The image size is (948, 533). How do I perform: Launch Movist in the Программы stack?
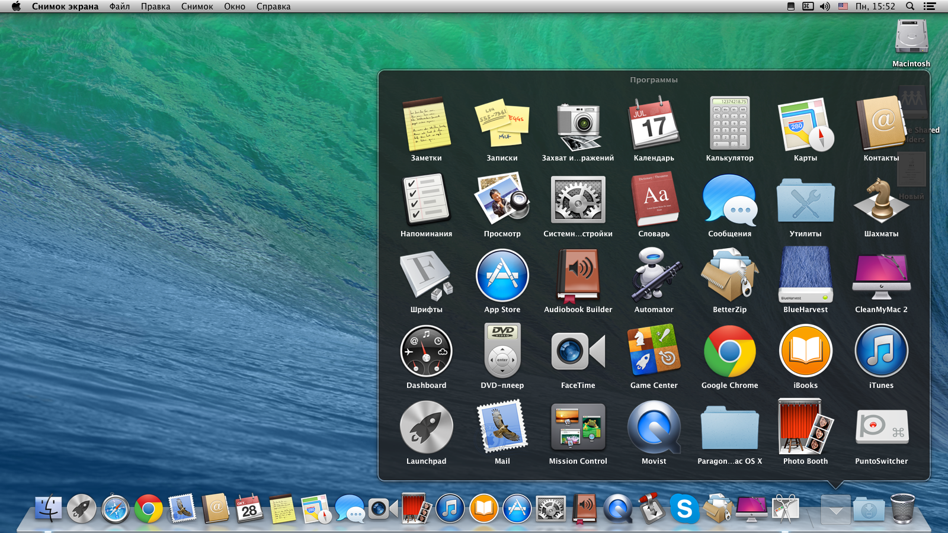(x=654, y=427)
